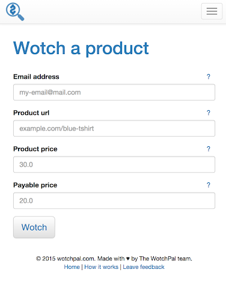Focus the Product price input field
Screen dimensions: 226x308
tap(114, 164)
